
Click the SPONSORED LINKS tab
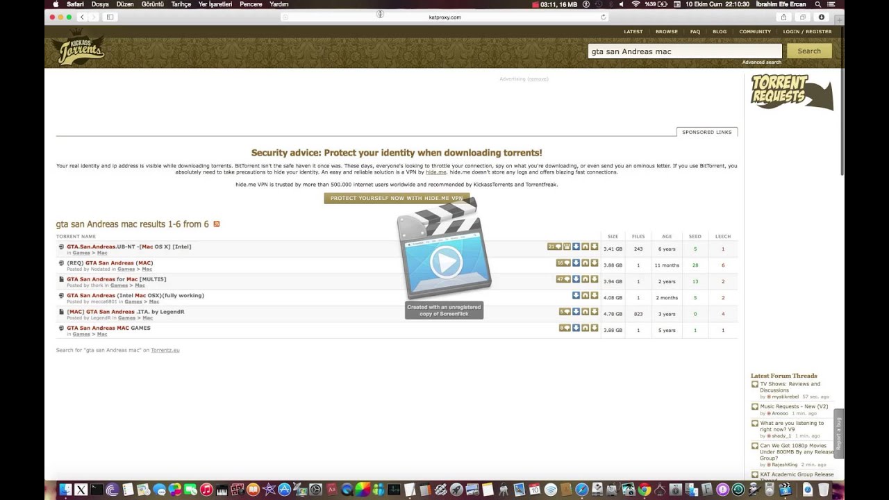[x=707, y=132]
